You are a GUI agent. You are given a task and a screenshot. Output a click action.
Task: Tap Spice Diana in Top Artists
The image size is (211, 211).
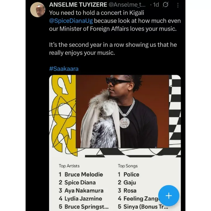80,183
